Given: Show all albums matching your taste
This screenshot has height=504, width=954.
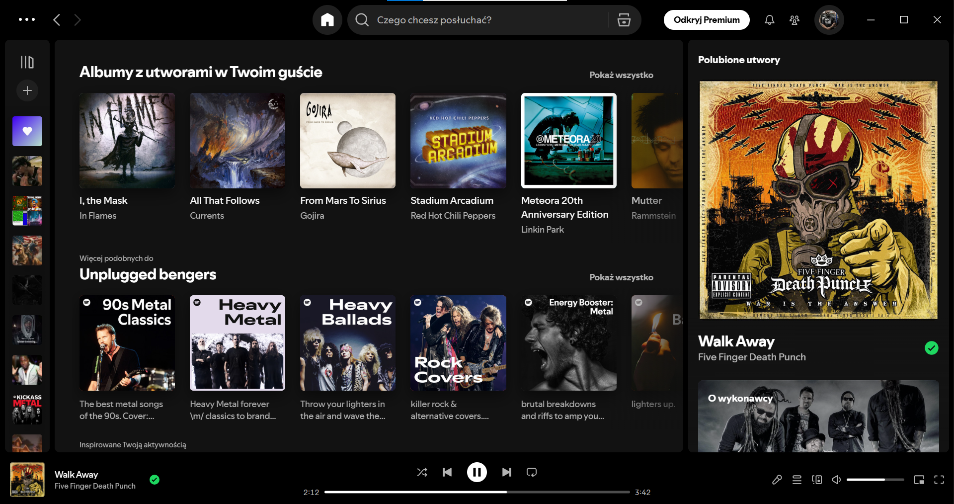Looking at the screenshot, I should (621, 75).
